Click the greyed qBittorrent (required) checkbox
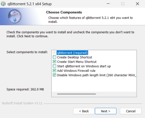The height and width of the screenshot is (118, 145). point(55,53)
